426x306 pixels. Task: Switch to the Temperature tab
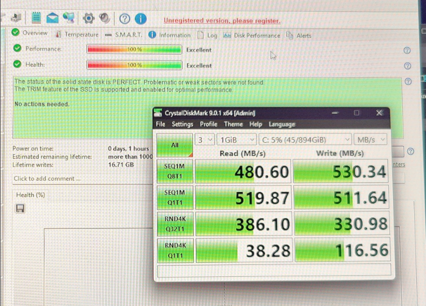pyautogui.click(x=77, y=35)
